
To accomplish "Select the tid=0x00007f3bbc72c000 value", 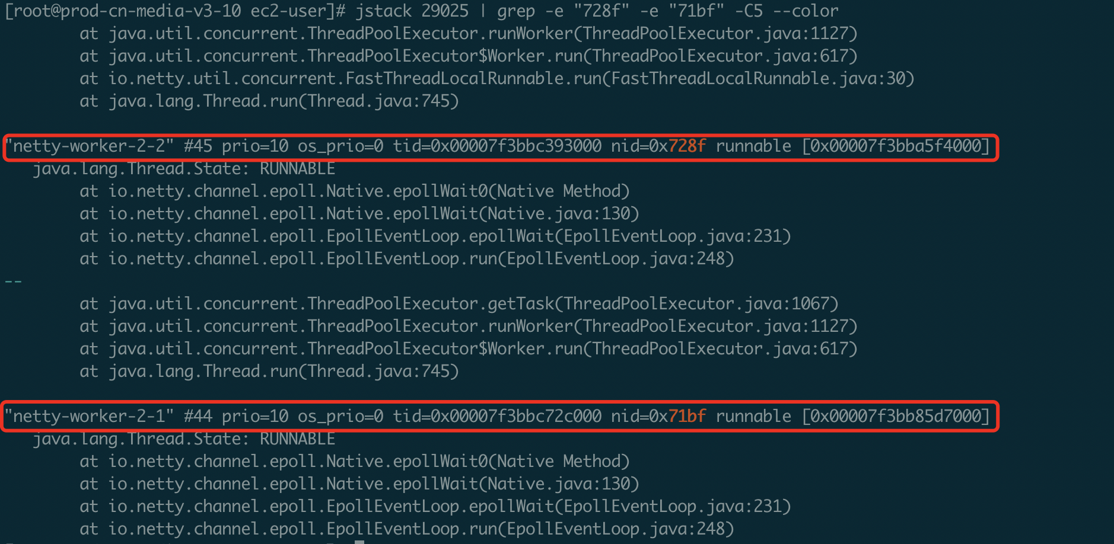I will (x=497, y=417).
